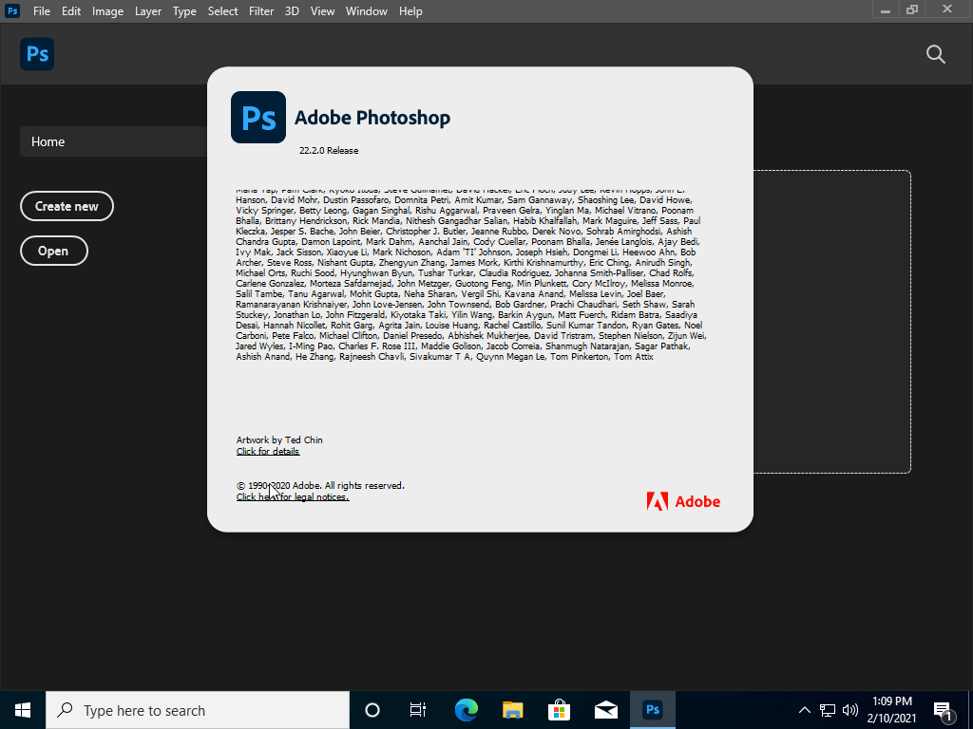Click the Adobe logo in About dialog
973x729 pixels.
pyautogui.click(x=683, y=501)
